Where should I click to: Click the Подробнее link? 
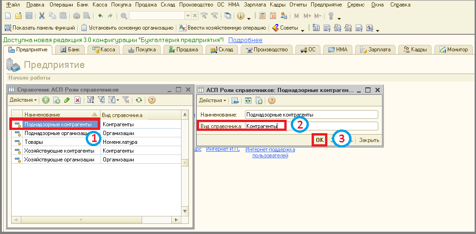pos(245,40)
